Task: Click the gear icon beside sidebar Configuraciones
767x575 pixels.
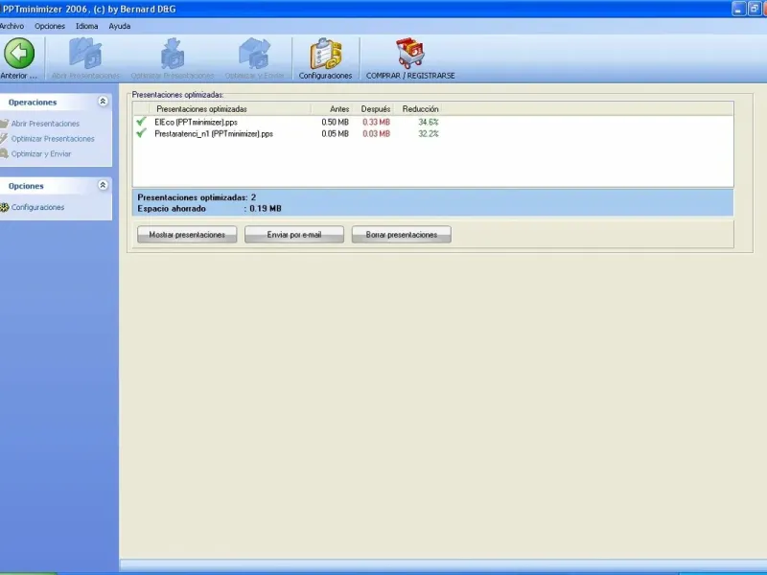Action: click(x=5, y=207)
